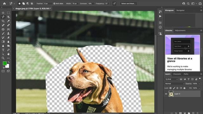Set selection mode to New selection
This screenshot has height=114, width=203.
19,3
